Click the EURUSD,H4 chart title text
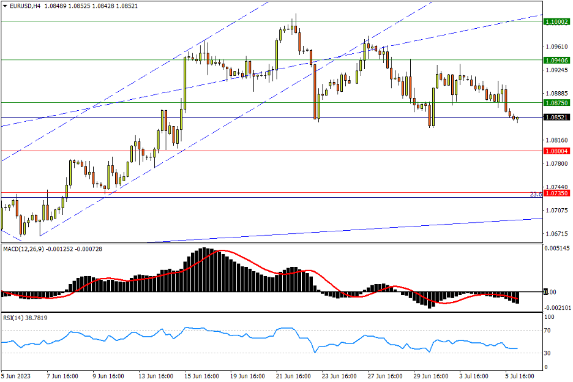Viewport: 573px width, 382px height. tap(21, 6)
